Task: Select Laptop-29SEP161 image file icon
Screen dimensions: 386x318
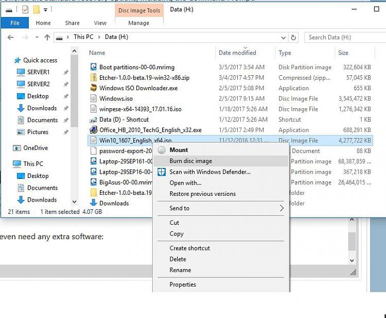Action: point(94,161)
